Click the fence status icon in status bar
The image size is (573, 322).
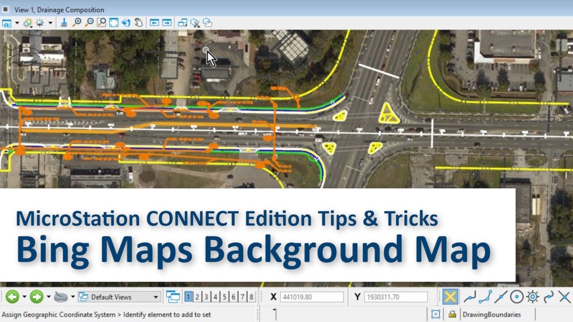click(x=436, y=314)
